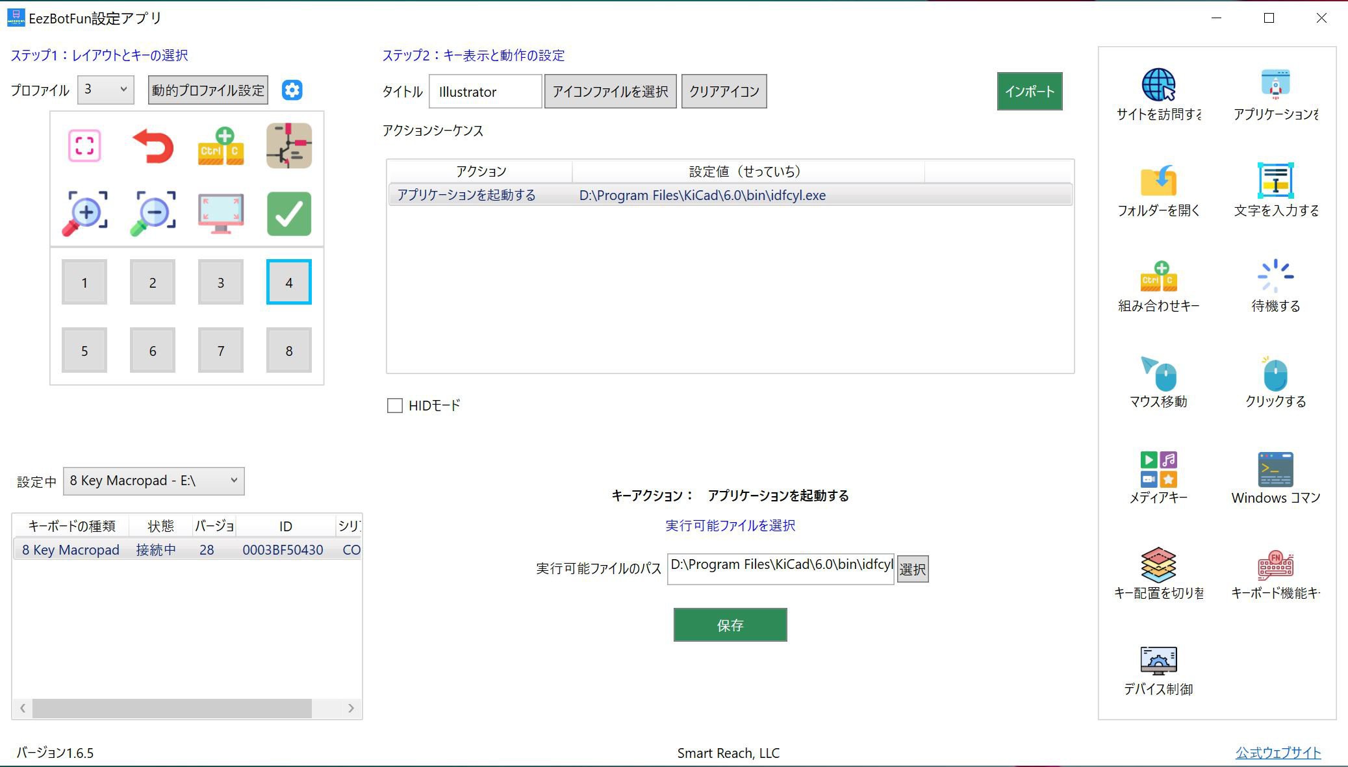Image resolution: width=1348 pixels, height=767 pixels.
Task: Select the サイトを訪問する action icon
Action: (1159, 84)
